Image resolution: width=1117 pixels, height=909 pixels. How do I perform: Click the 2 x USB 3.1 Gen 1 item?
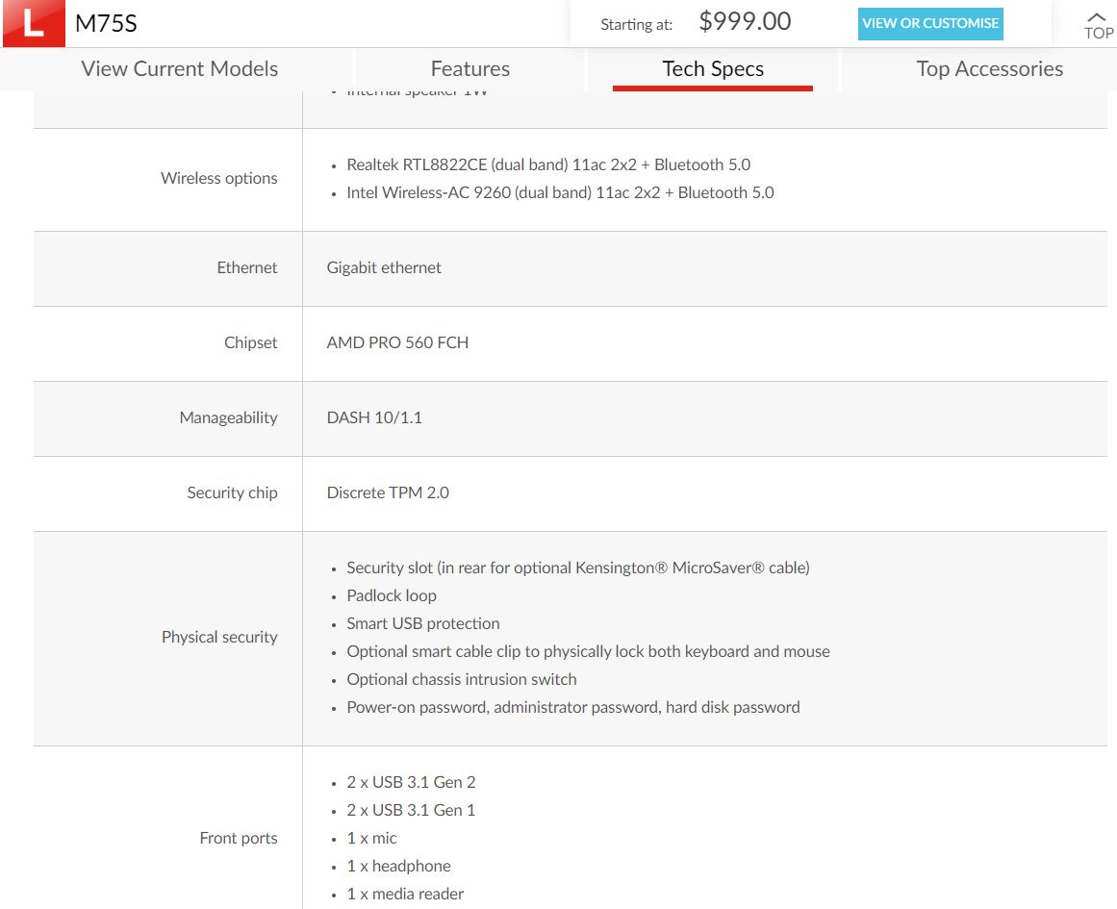411,810
